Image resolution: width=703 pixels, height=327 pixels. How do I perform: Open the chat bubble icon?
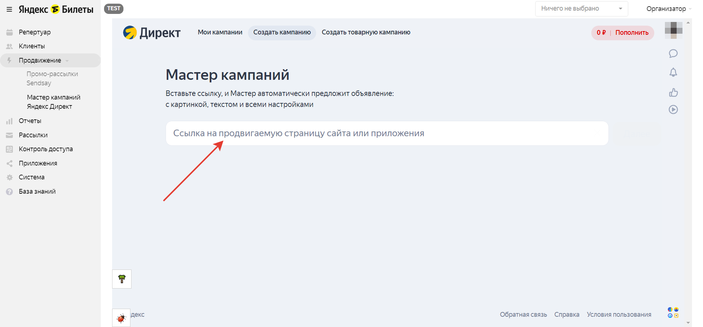point(673,53)
